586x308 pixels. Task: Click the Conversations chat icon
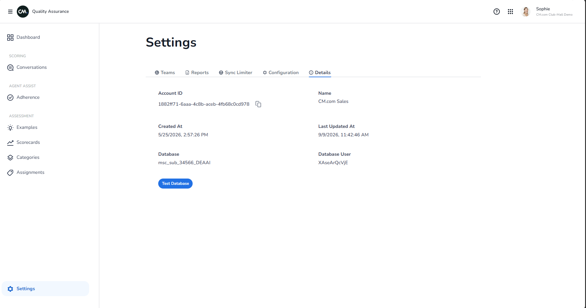10,68
